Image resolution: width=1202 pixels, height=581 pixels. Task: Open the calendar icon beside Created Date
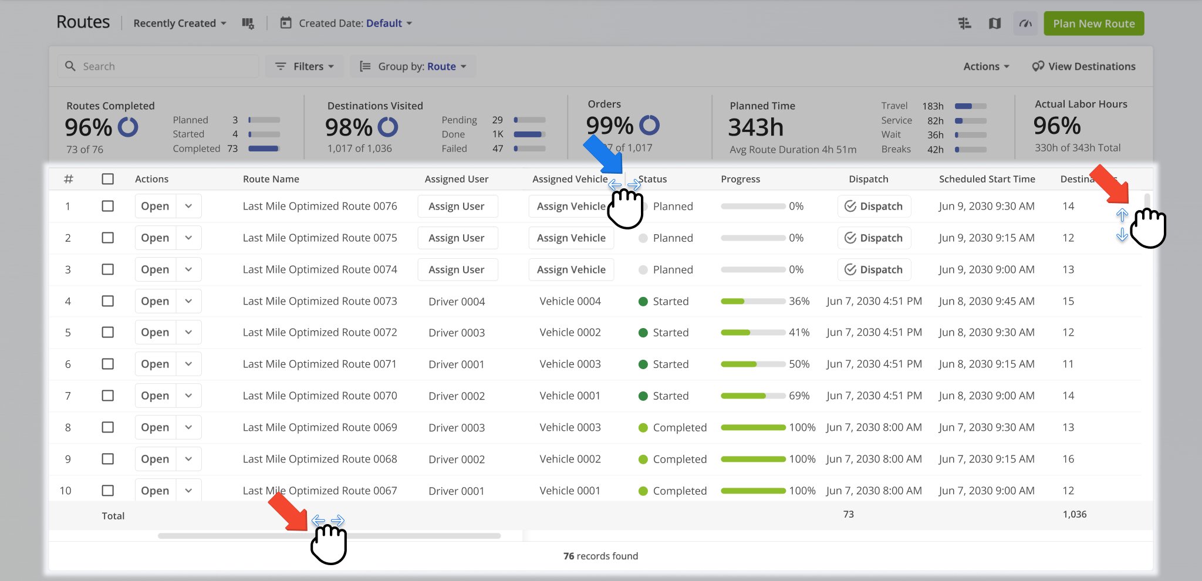click(285, 23)
